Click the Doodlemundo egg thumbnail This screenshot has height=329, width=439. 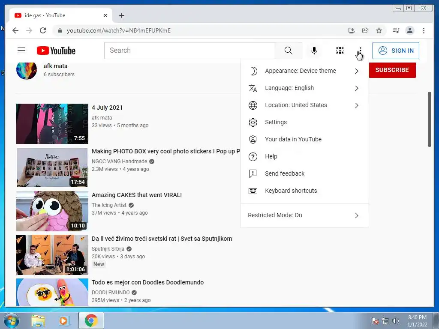pyautogui.click(x=52, y=292)
